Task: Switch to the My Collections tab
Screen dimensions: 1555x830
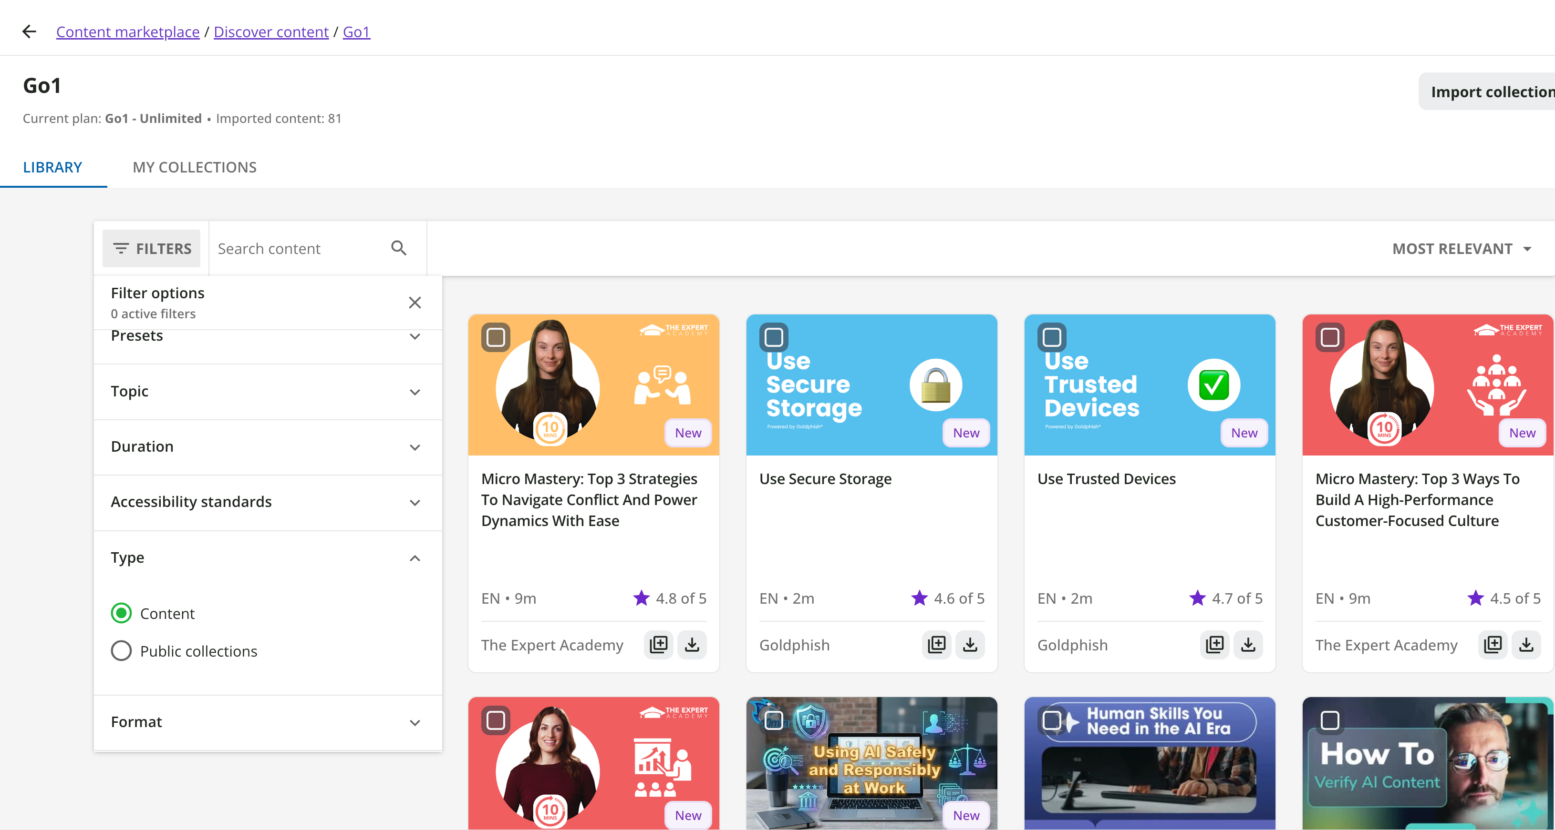Action: click(195, 168)
